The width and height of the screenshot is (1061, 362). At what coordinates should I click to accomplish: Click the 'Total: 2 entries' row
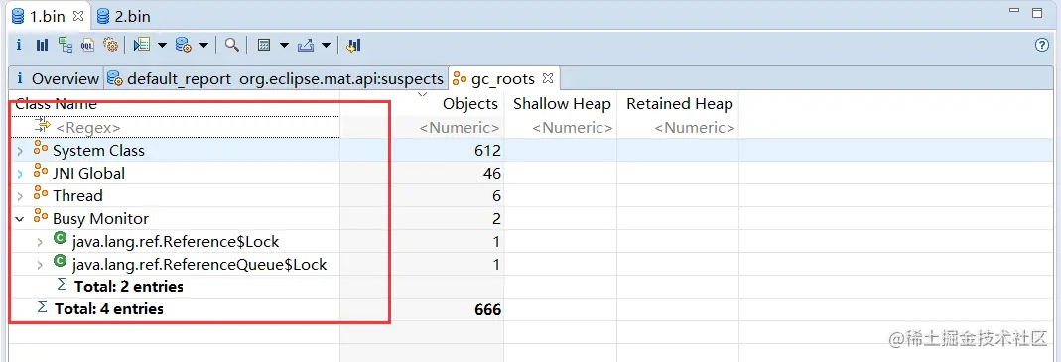tap(129, 287)
